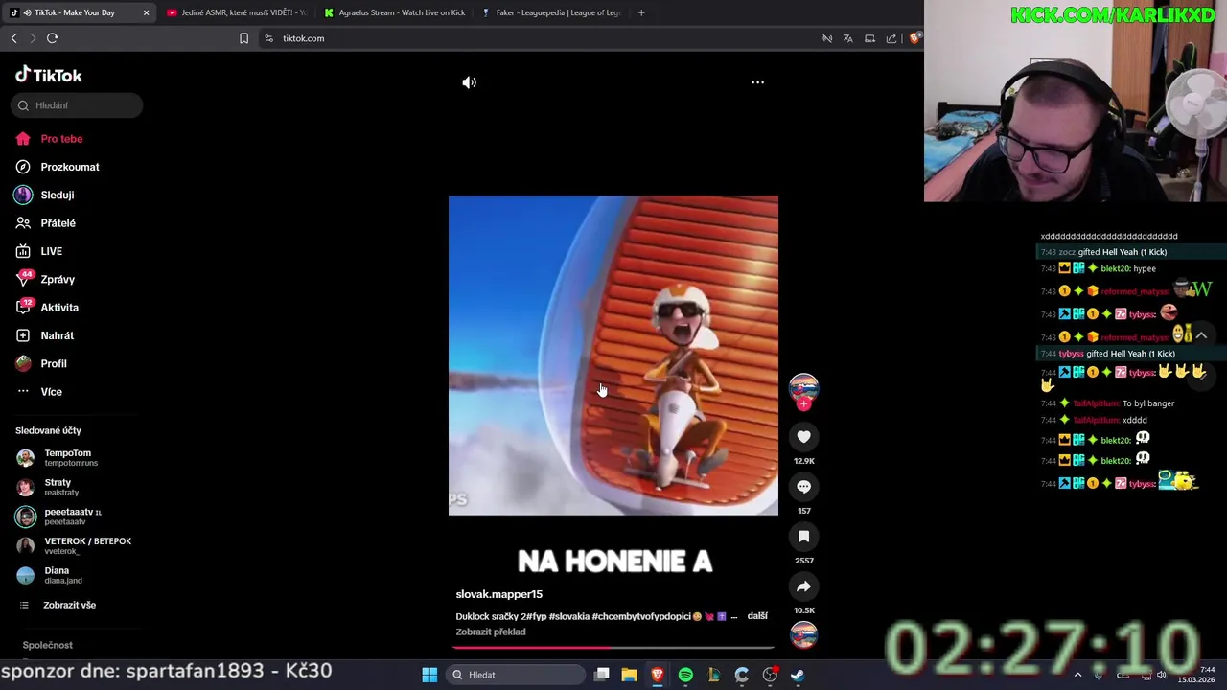Like the video with the heart icon
This screenshot has width=1227, height=690.
pyautogui.click(x=803, y=437)
